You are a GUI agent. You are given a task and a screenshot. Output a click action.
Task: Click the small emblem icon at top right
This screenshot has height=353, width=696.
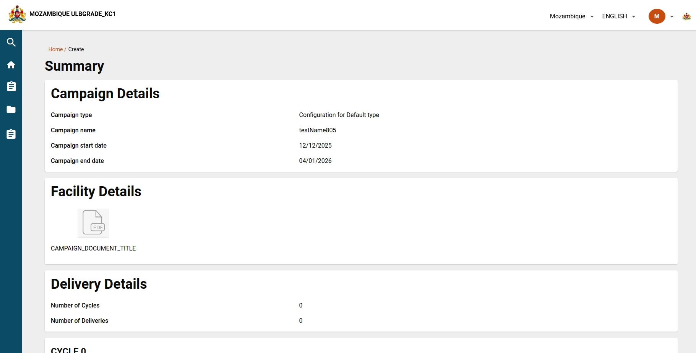pyautogui.click(x=686, y=16)
